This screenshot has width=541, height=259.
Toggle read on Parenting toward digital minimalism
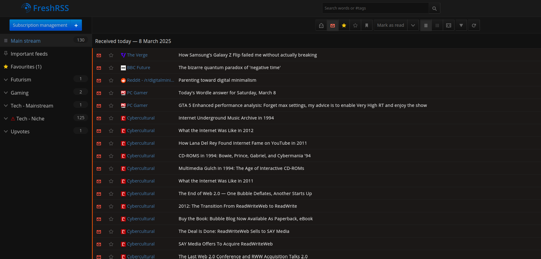99,80
